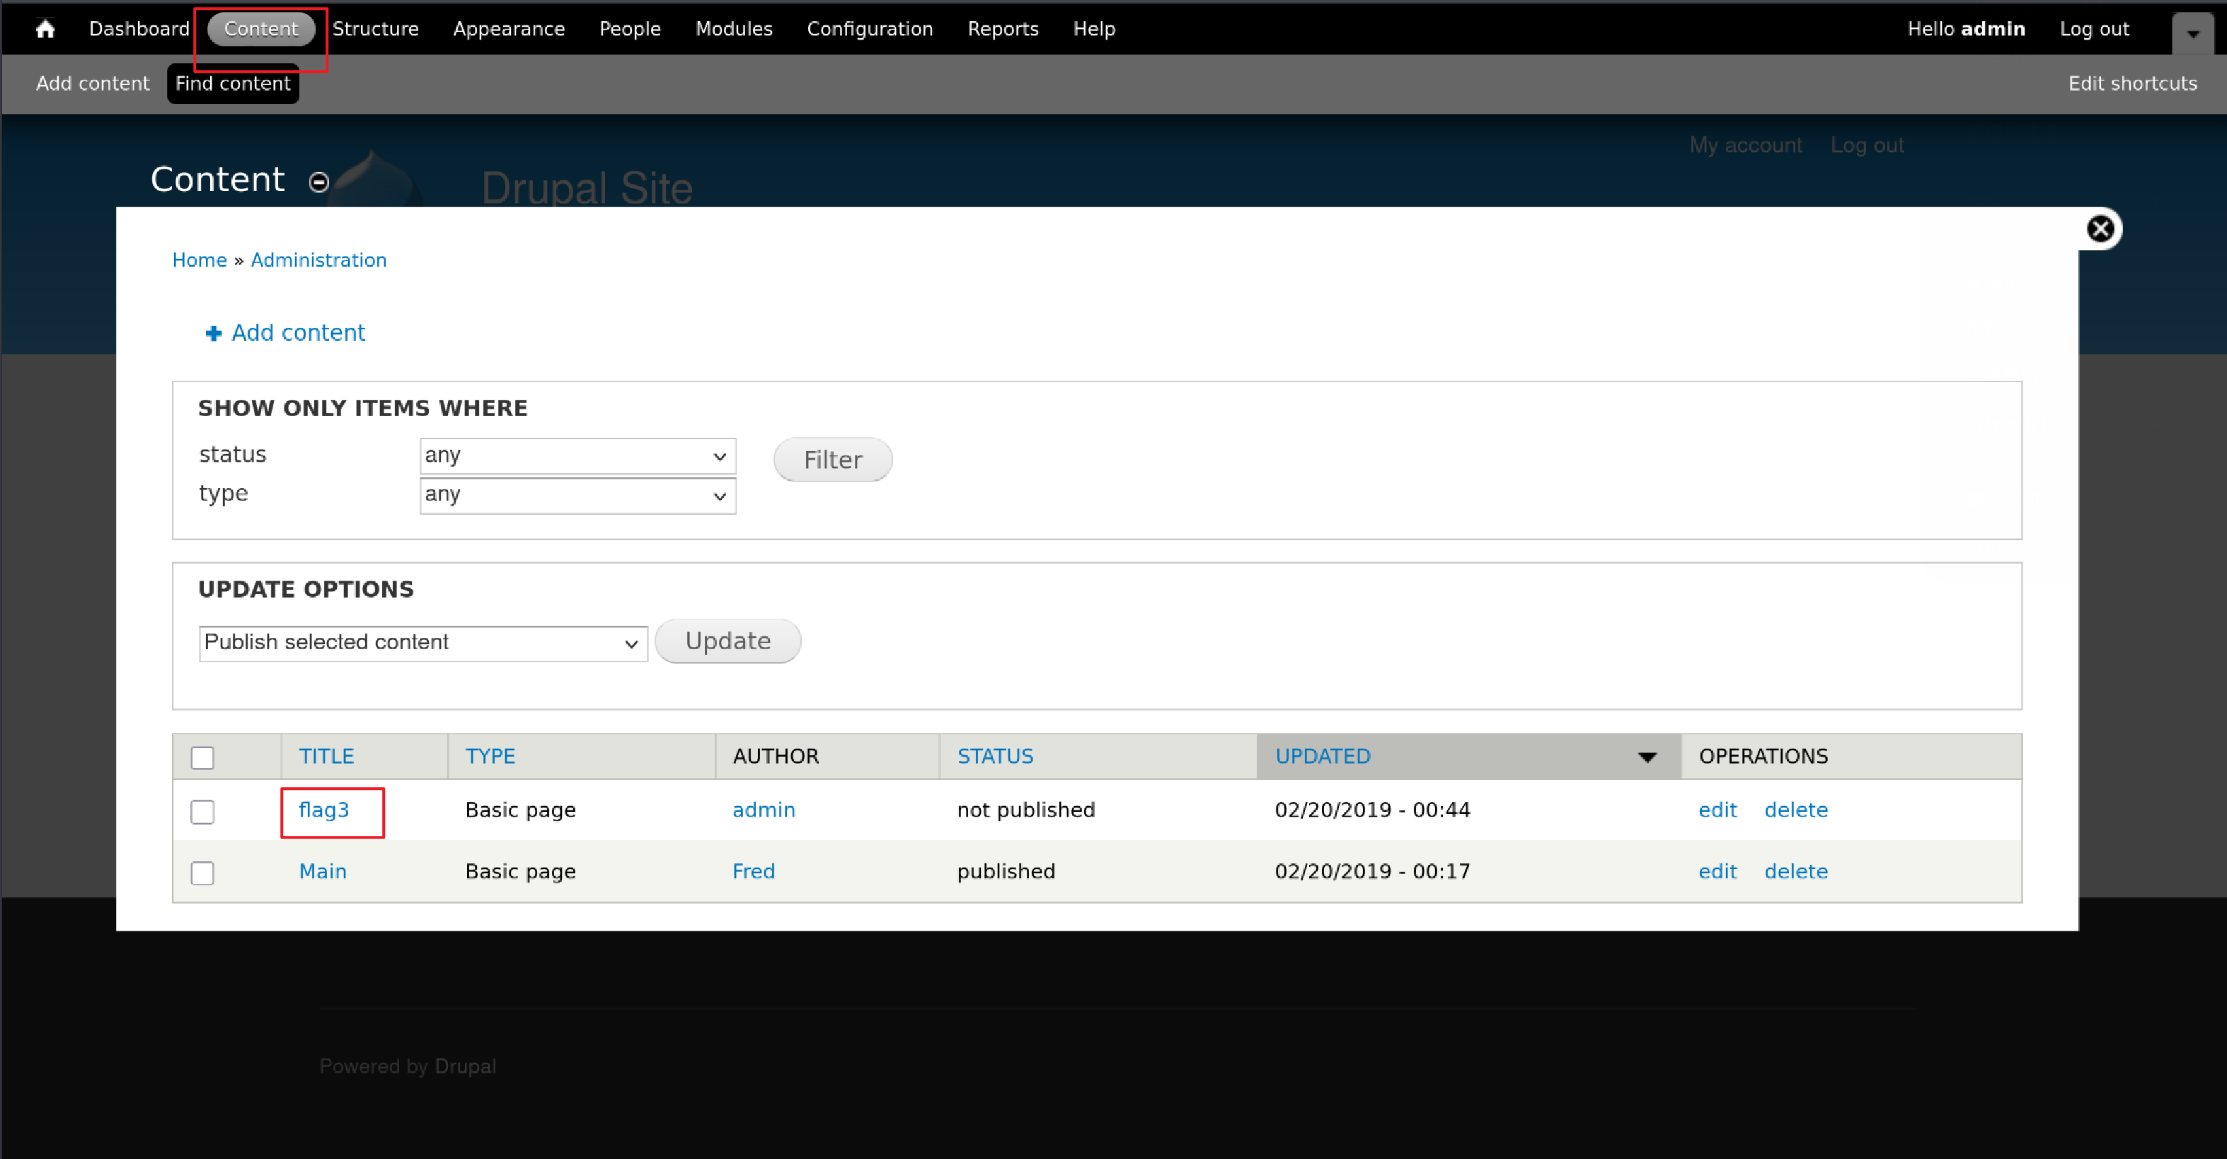Viewport: 2227px width, 1159px height.
Task: Click My account link behind overlay
Action: (1746, 146)
